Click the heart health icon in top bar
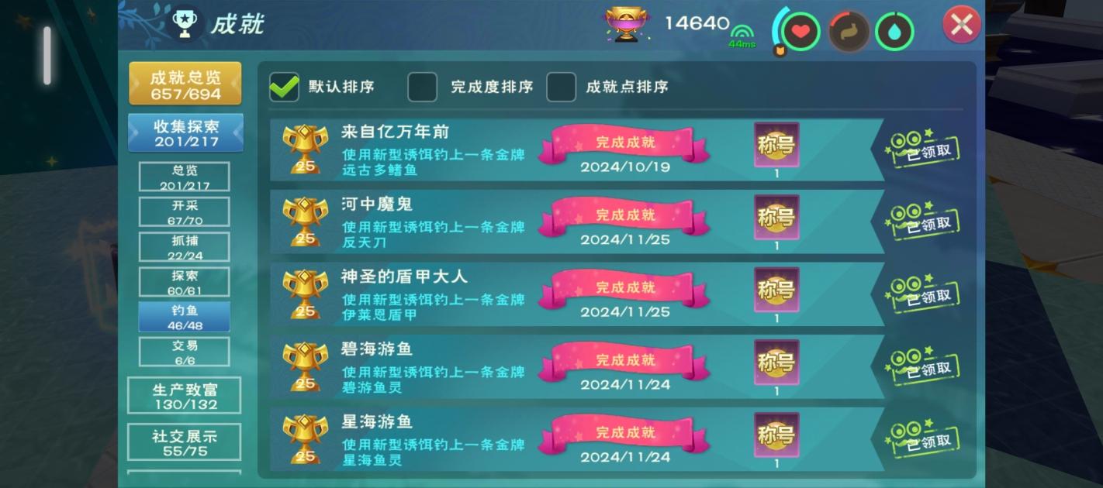 800,32
